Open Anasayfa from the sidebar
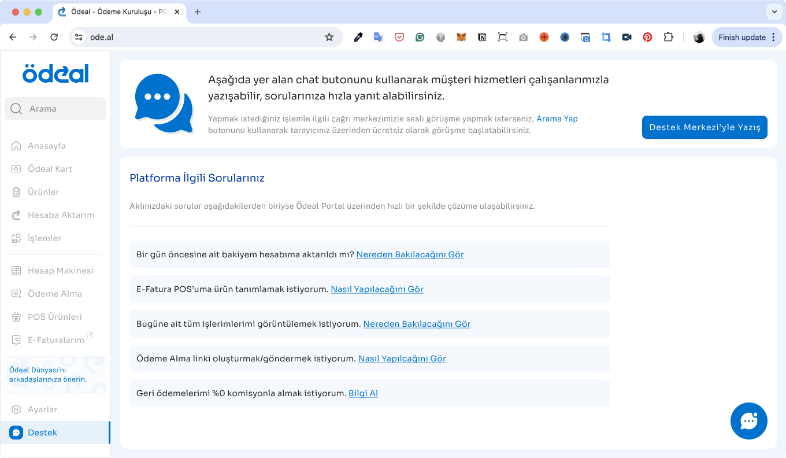 [x=47, y=146]
